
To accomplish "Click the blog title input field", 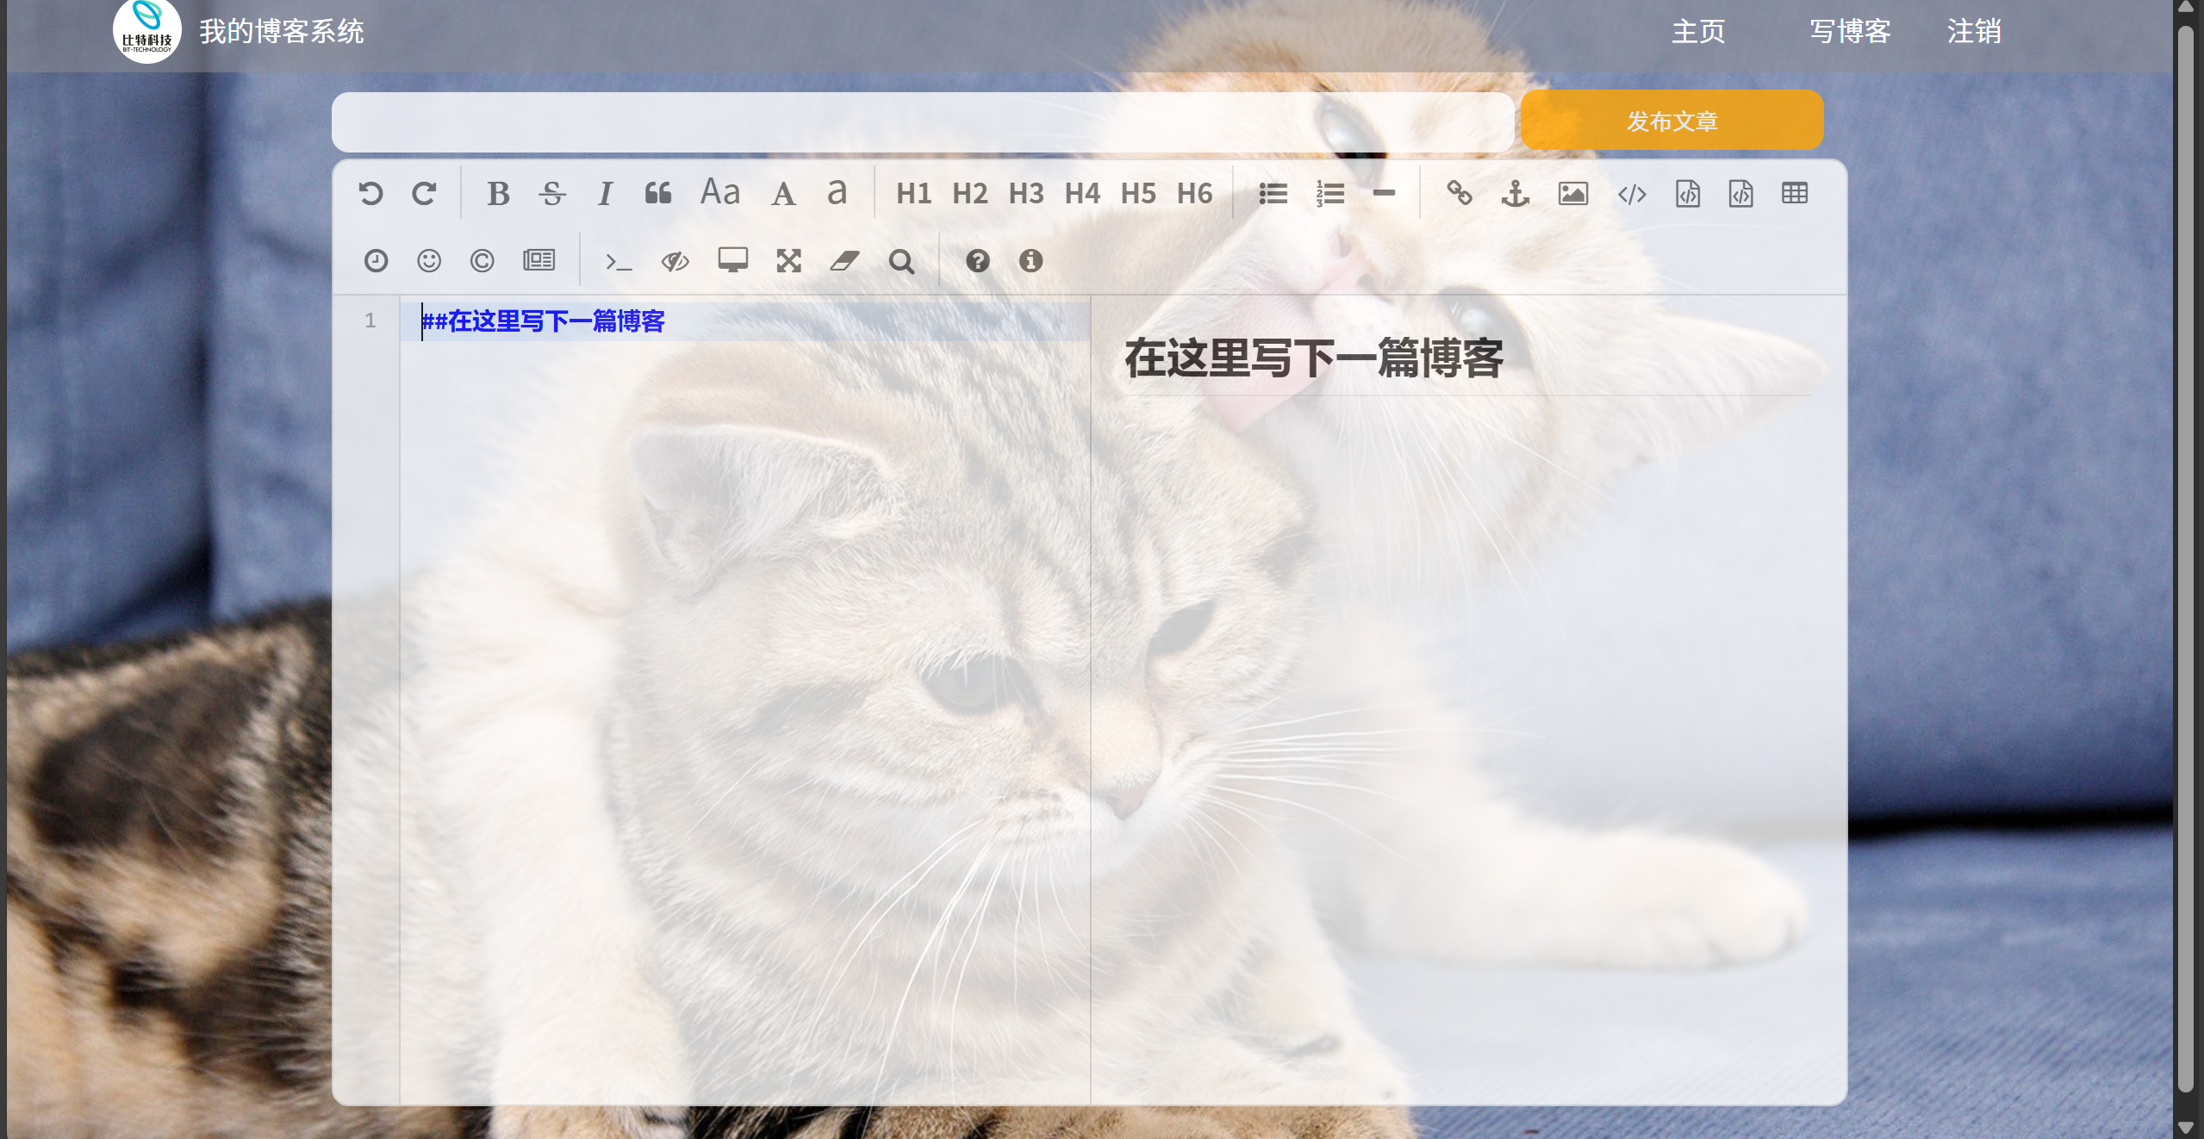I will [922, 121].
